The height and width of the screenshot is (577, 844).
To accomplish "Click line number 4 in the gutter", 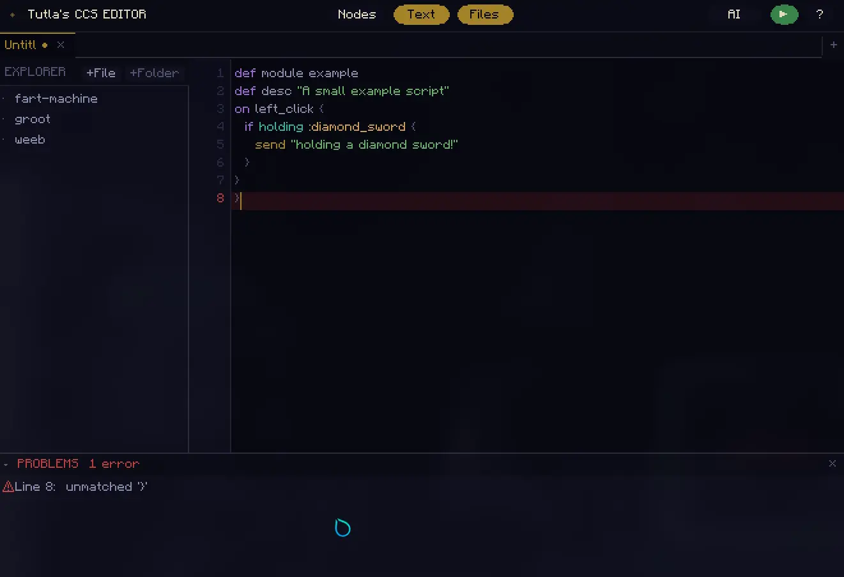I will 220,126.
